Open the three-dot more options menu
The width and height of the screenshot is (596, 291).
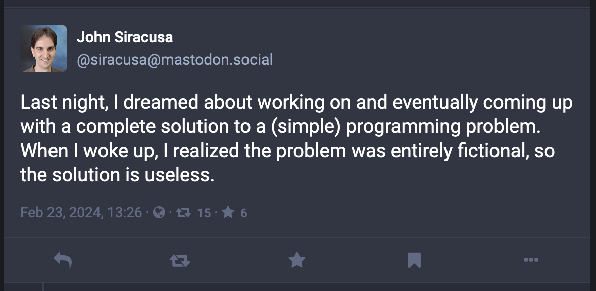click(x=531, y=260)
